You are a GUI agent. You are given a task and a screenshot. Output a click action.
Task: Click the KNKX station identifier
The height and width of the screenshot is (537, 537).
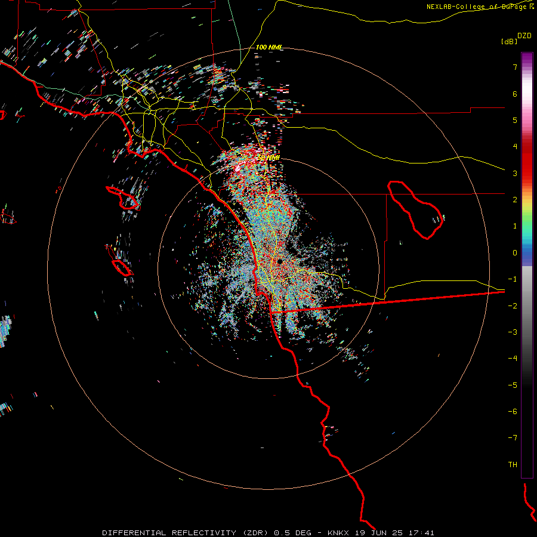338,533
